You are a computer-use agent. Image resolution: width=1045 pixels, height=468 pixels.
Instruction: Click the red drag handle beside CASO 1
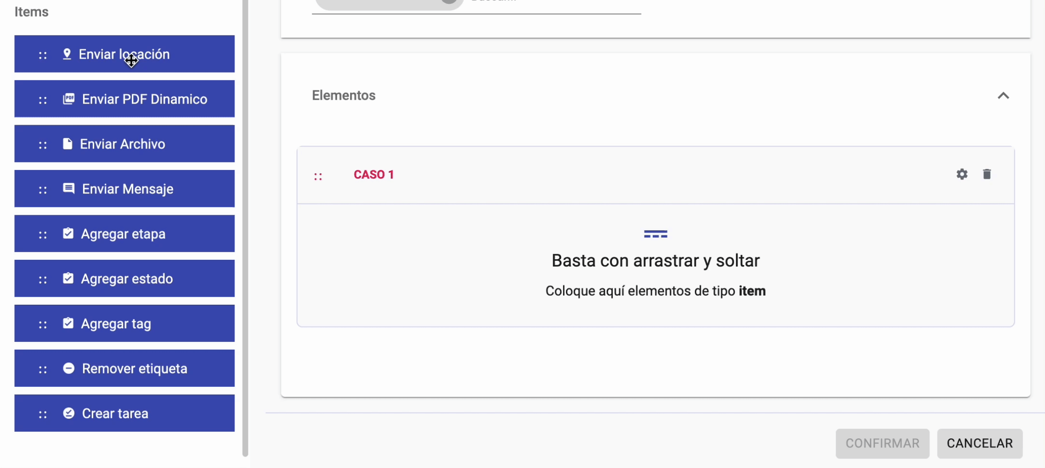tap(318, 176)
